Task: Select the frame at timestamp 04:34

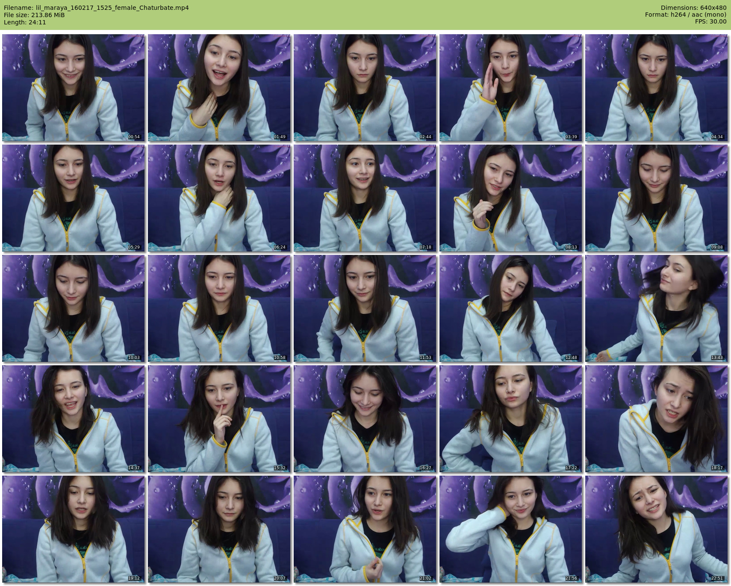Action: click(656, 88)
